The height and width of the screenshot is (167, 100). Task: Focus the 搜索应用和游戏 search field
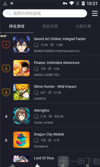pyautogui.click(x=45, y=13)
